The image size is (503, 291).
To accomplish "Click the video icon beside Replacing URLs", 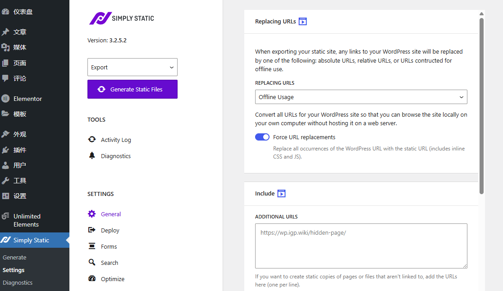I will coord(303,21).
